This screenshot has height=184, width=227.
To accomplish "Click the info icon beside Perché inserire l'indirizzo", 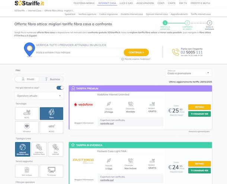I will [122, 59].
